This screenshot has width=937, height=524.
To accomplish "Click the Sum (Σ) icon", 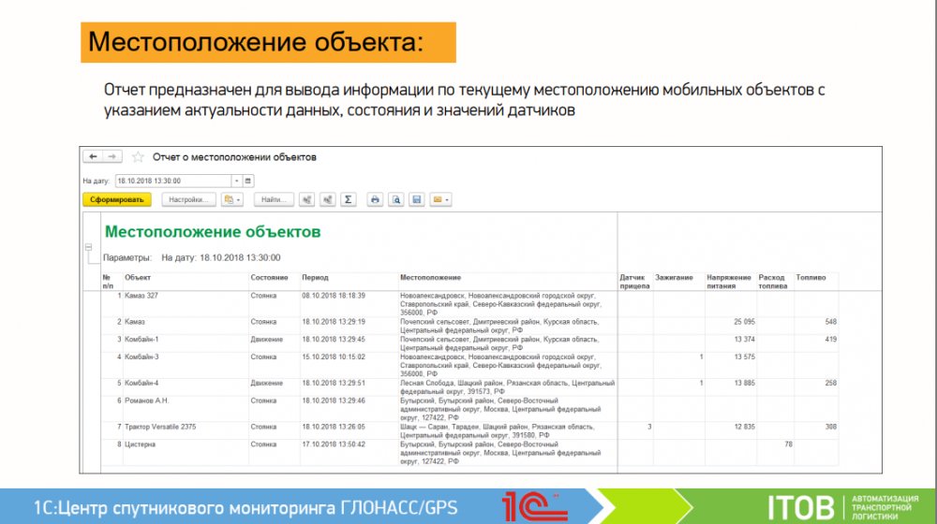I will pyautogui.click(x=348, y=199).
